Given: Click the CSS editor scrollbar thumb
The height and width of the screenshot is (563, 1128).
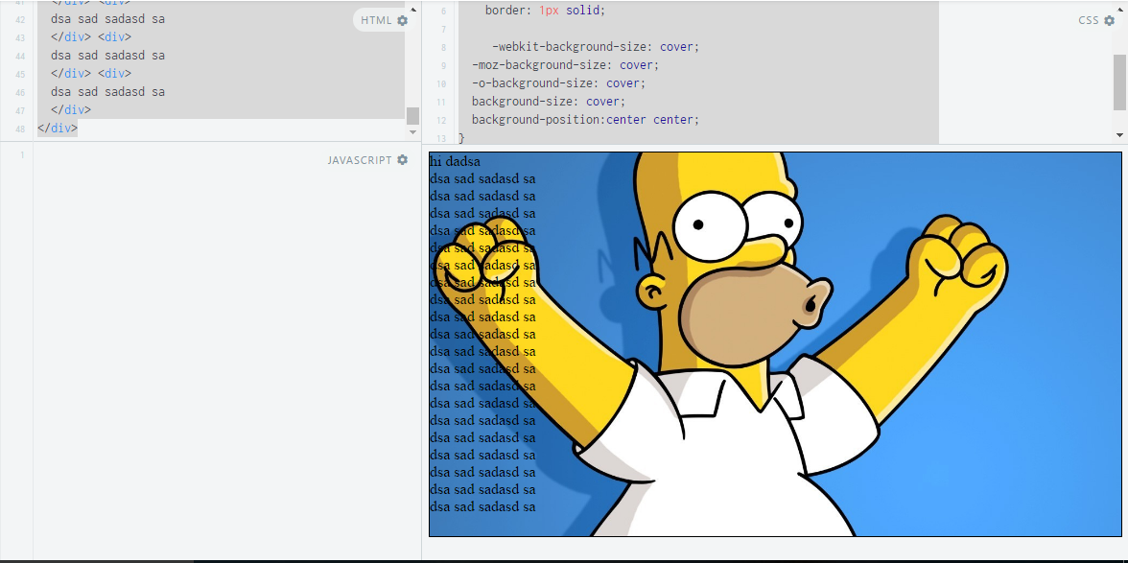Looking at the screenshot, I should pyautogui.click(x=1120, y=82).
